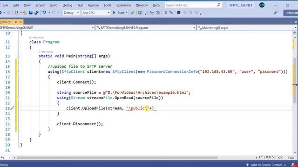Open the File menu
Image resolution: width=298 pixels, height=167 pixels.
[6, 5]
